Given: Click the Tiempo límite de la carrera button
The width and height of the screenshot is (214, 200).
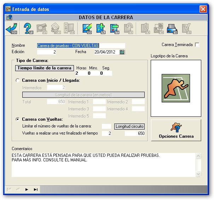Looking at the screenshot, I should (x=45, y=68).
